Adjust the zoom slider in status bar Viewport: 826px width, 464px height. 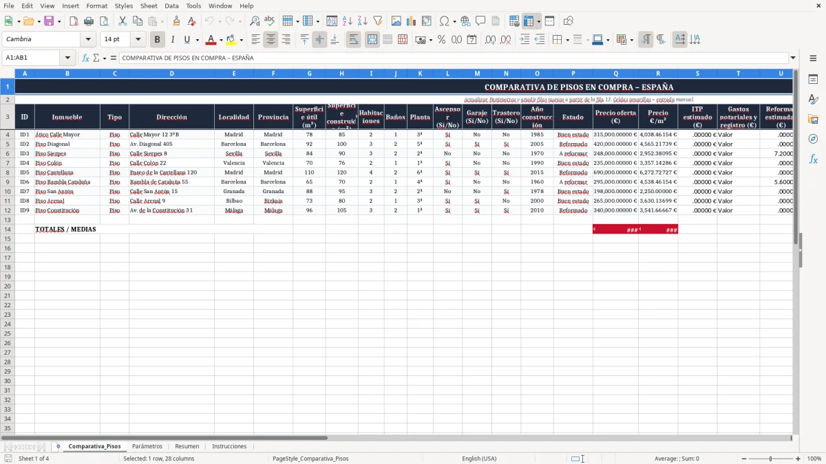pos(771,459)
